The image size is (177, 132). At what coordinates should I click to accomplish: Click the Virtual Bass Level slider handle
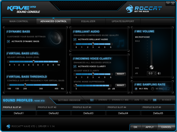33,62
